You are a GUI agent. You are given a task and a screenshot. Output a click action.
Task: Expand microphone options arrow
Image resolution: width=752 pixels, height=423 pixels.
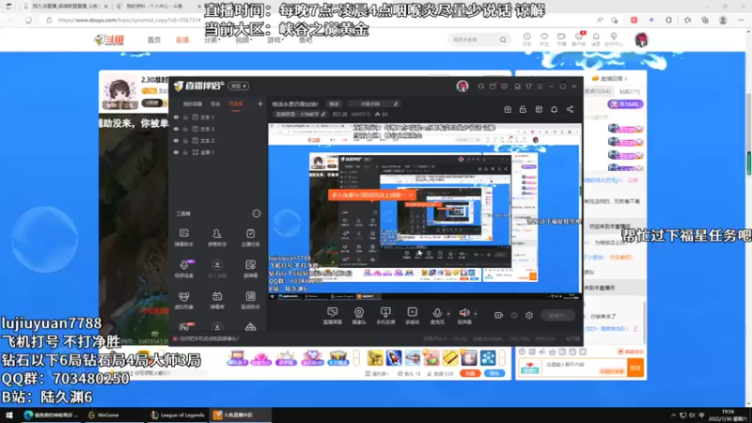[448, 314]
